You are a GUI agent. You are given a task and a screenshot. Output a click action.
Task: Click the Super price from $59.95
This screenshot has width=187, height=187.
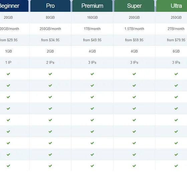coord(134,40)
